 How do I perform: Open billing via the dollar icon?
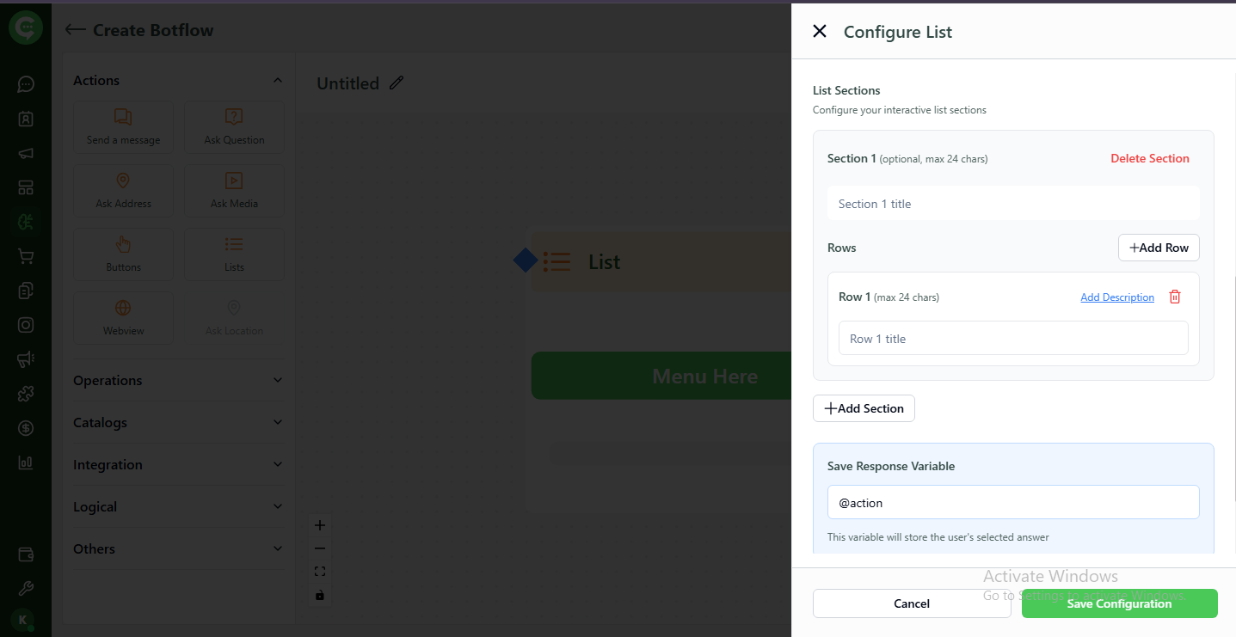(x=25, y=427)
